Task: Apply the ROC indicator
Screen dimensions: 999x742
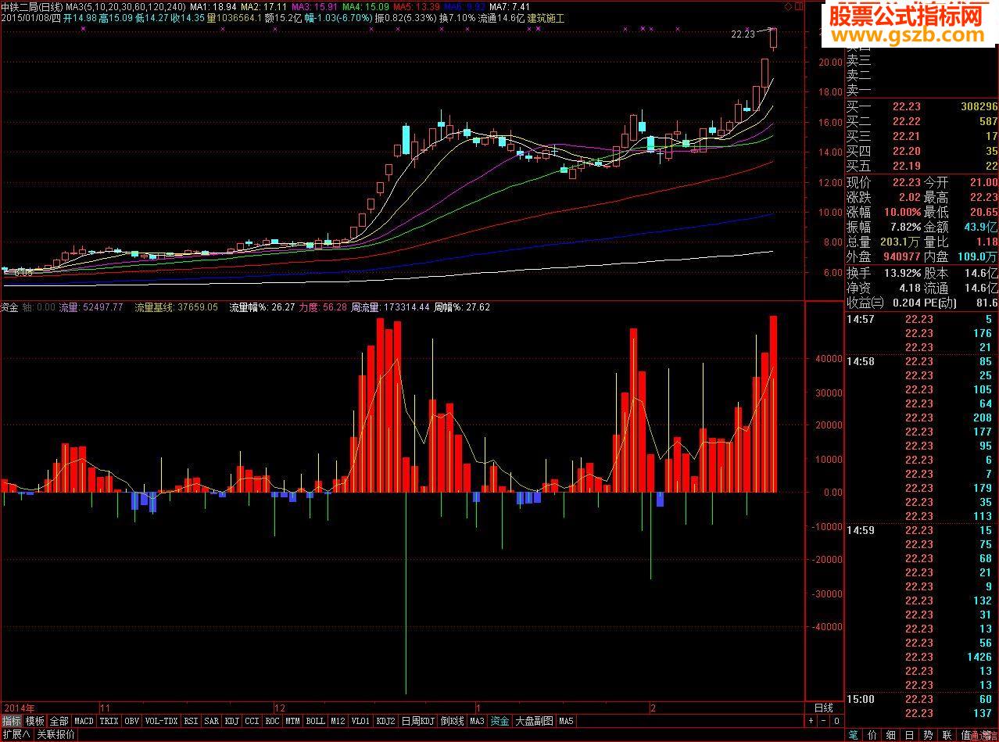Action: (272, 721)
